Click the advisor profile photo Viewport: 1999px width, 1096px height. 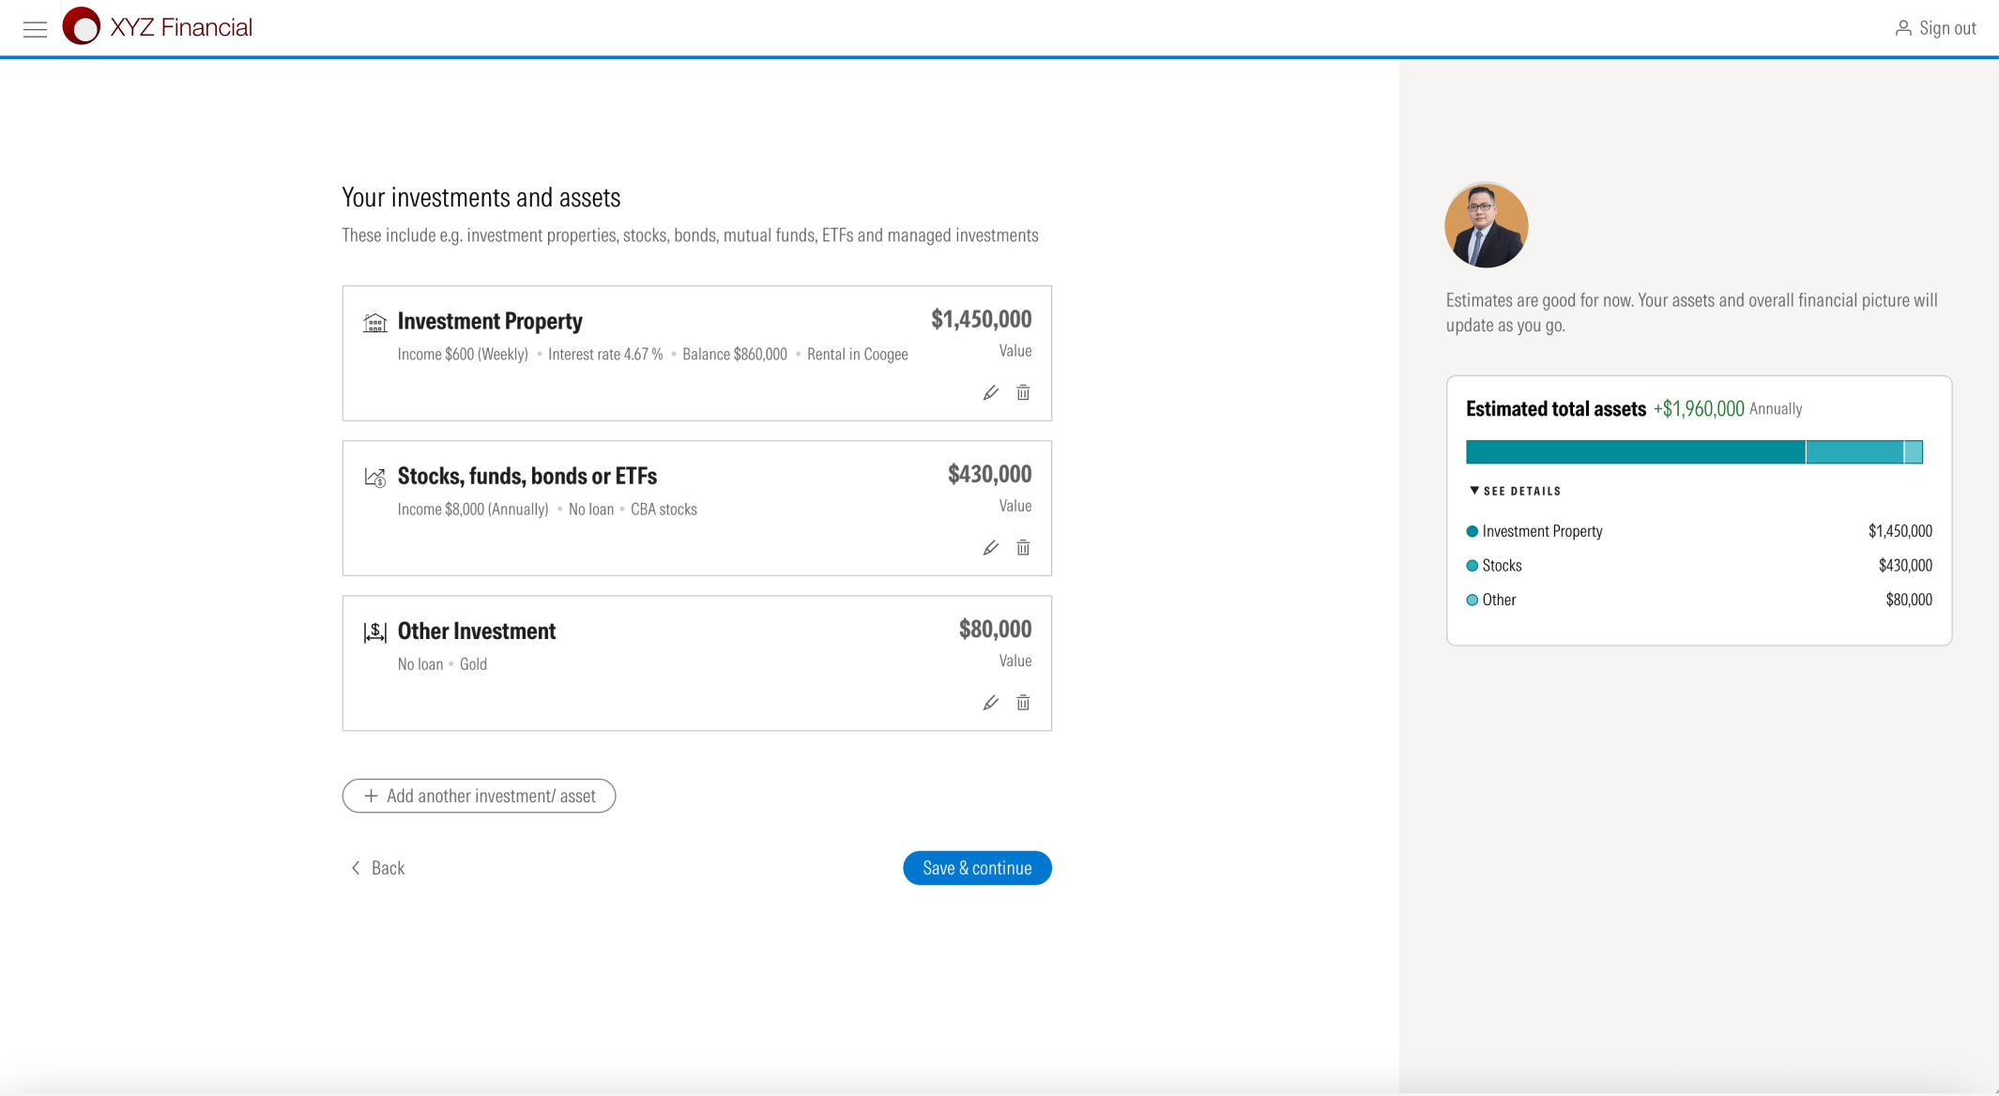click(1486, 225)
